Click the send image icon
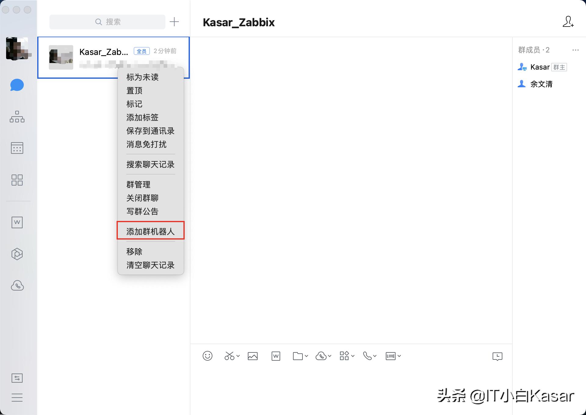This screenshot has height=415, width=586. 252,356
